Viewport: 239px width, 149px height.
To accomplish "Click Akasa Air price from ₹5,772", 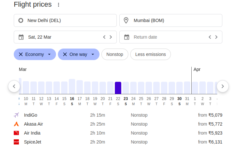I will pyautogui.click(x=210, y=124).
